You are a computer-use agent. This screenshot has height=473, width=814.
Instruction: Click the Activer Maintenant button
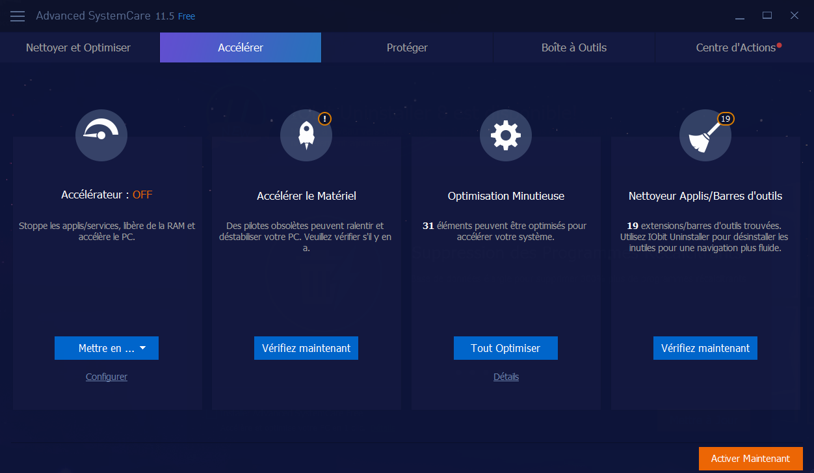(751, 459)
